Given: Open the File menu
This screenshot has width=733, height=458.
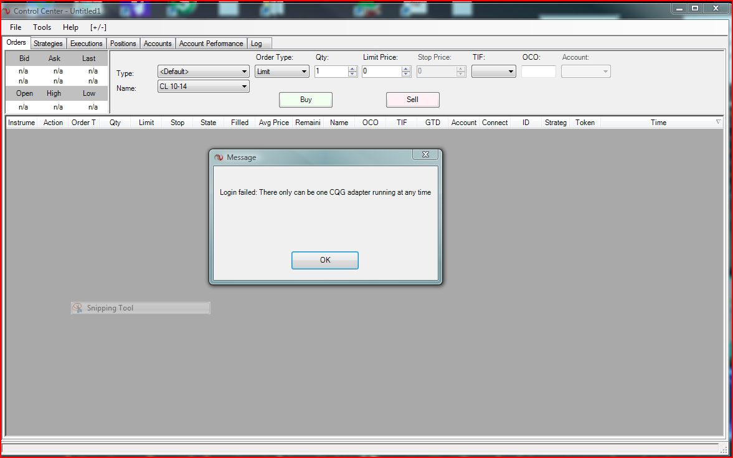Looking at the screenshot, I should [16, 27].
